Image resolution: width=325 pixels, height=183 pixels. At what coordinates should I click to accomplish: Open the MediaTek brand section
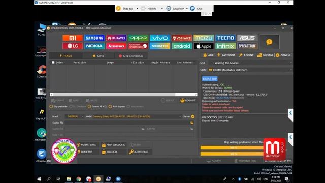[160, 46]
